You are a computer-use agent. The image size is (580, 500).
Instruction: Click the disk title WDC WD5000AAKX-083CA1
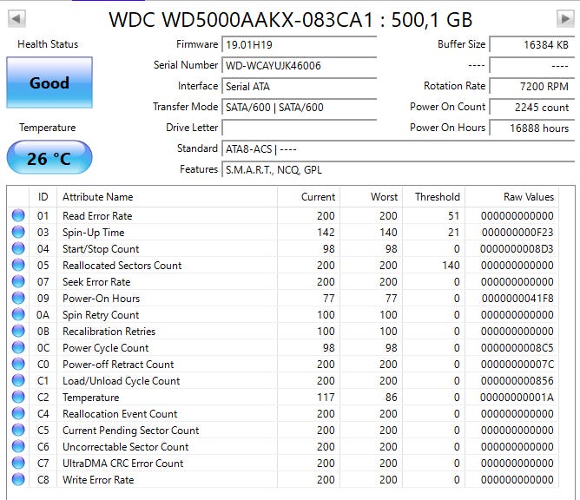tap(241, 19)
